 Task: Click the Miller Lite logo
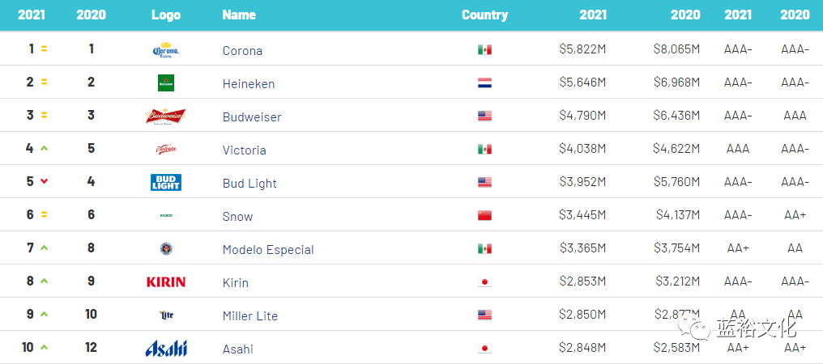[x=166, y=315]
